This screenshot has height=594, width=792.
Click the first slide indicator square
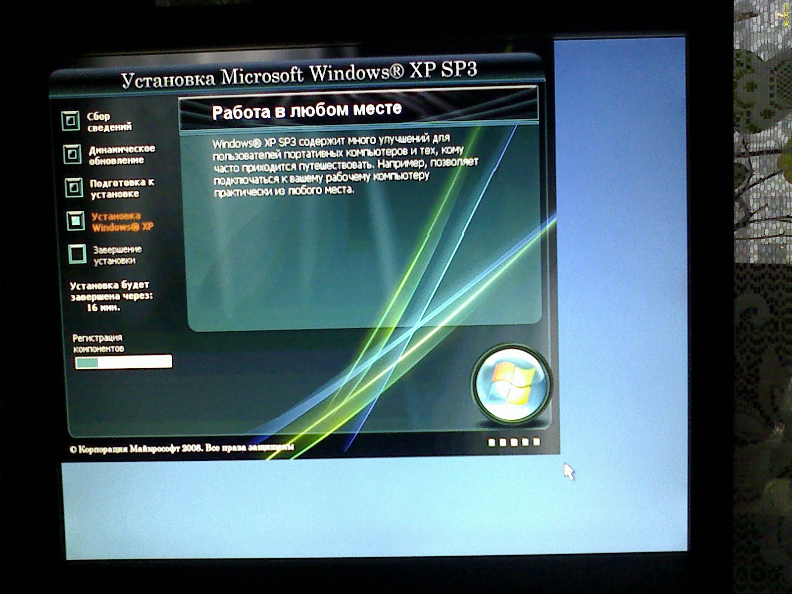[492, 442]
